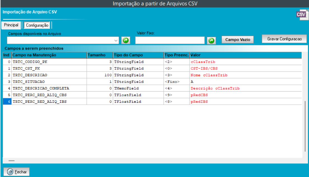Click the CSV file icon
This screenshot has width=309, height=177.
click(301, 14)
